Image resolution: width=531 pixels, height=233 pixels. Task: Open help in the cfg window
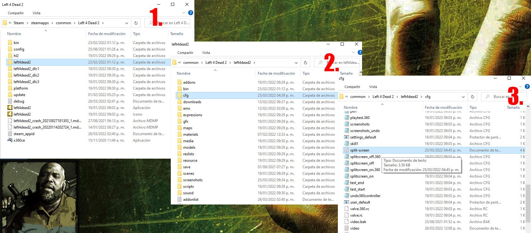[x=527, y=86]
